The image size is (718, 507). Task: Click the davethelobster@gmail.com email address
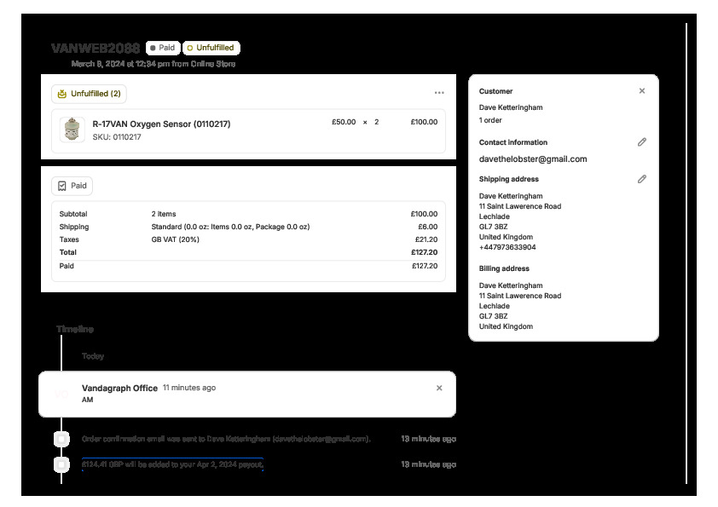(x=532, y=159)
